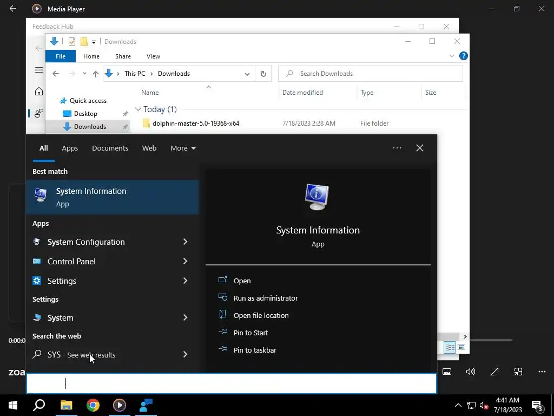The image size is (554, 416).
Task: Open the Share ribbon tab in Explorer
Action: coord(123,56)
